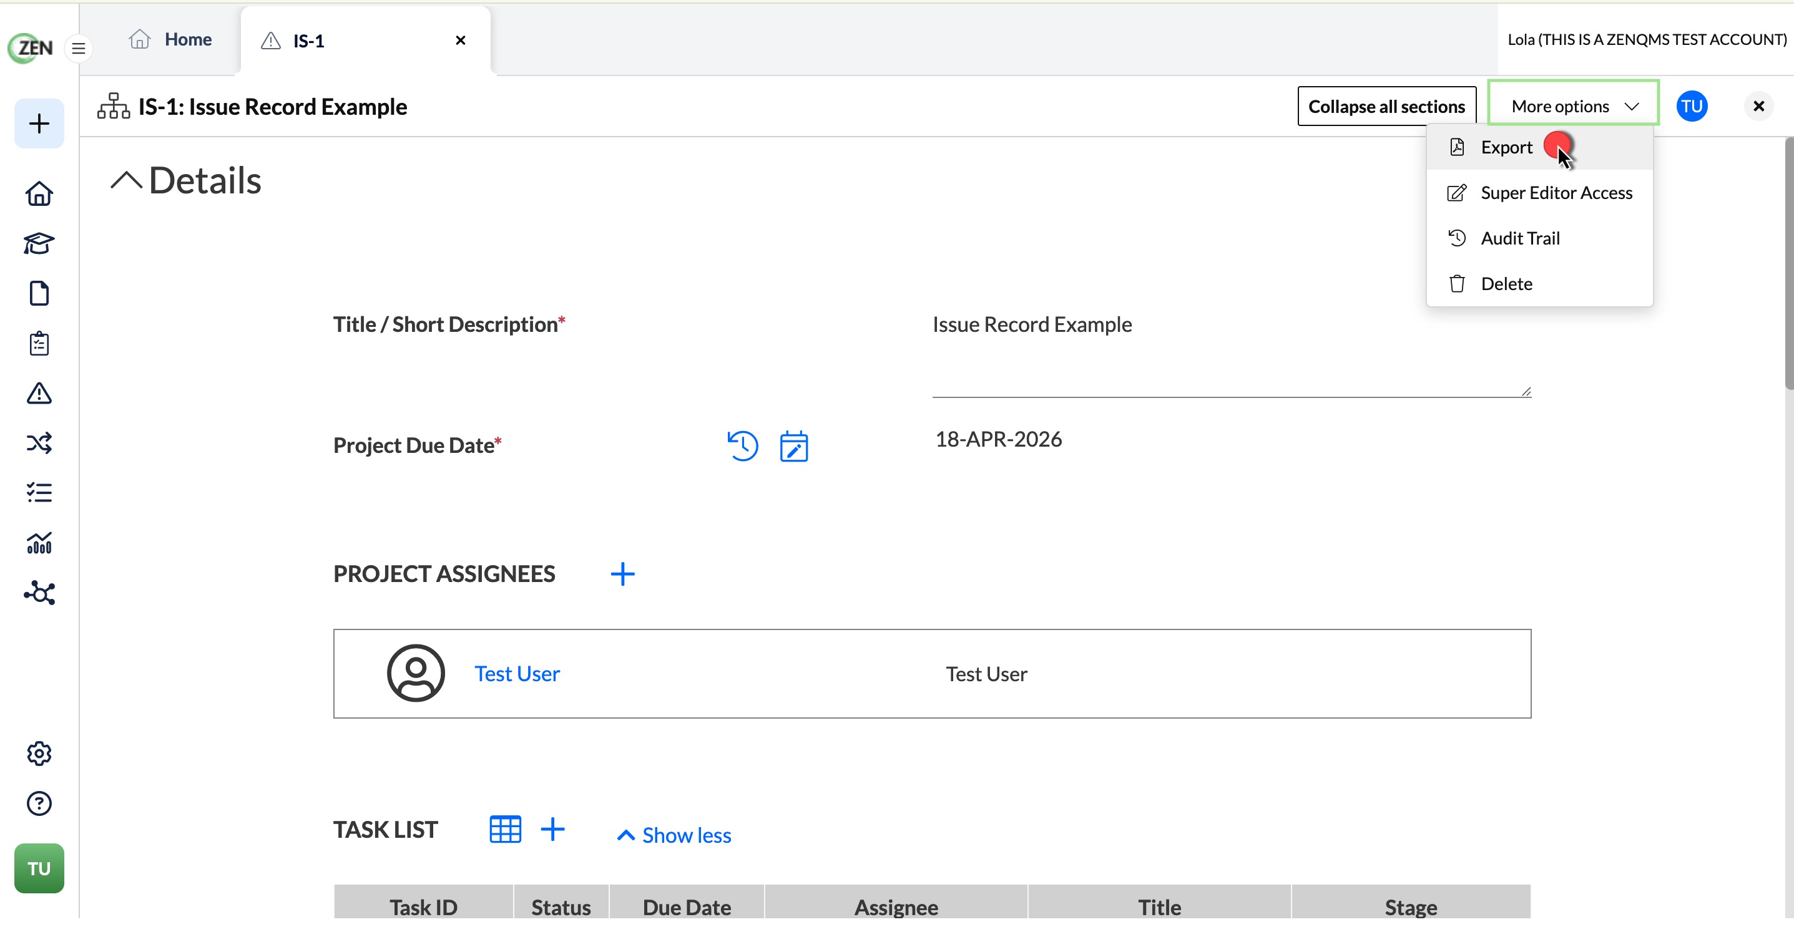Screen dimensions: 1794x927
Task: View Project Due Date history clock icon
Action: click(x=743, y=445)
